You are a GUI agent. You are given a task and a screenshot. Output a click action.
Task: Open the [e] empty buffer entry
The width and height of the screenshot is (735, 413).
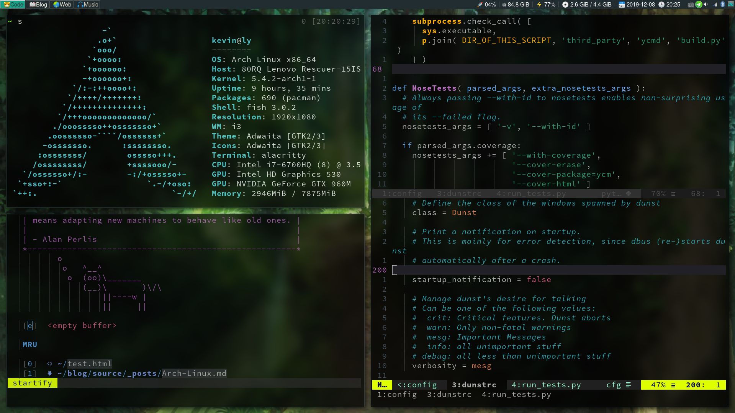click(x=30, y=326)
